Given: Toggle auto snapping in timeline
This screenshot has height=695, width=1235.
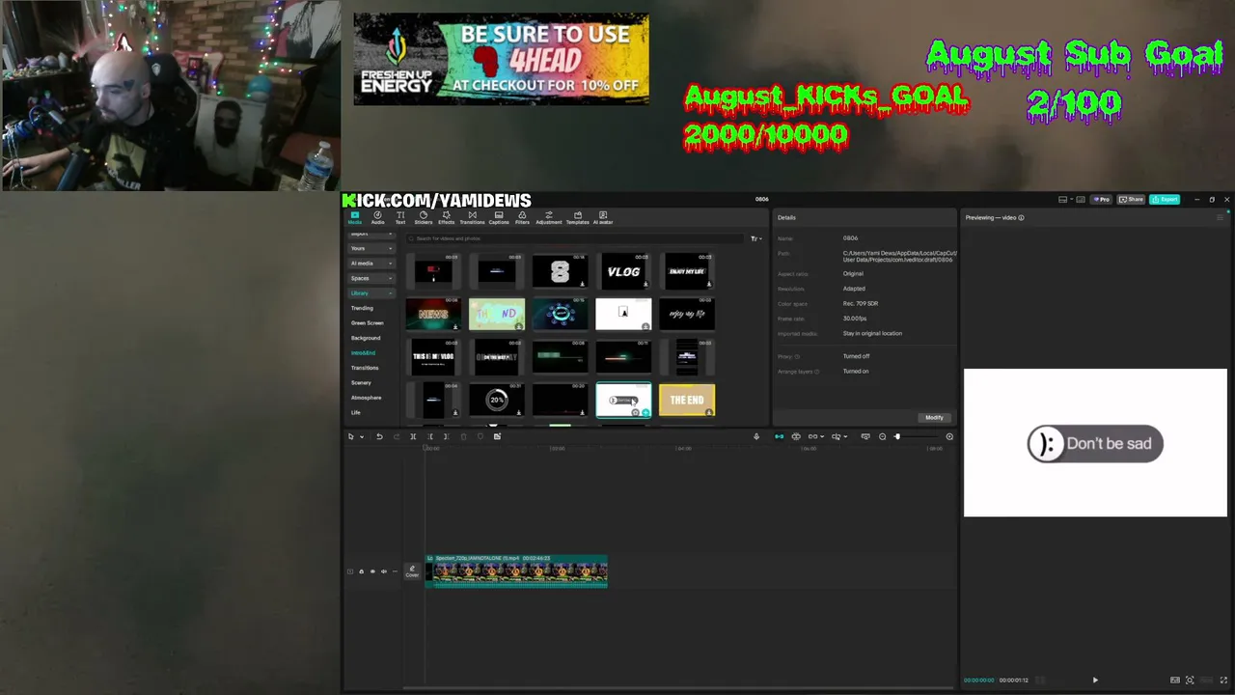Looking at the screenshot, I should coord(796,437).
